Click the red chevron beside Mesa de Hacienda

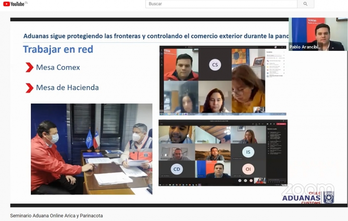[x=29, y=88]
